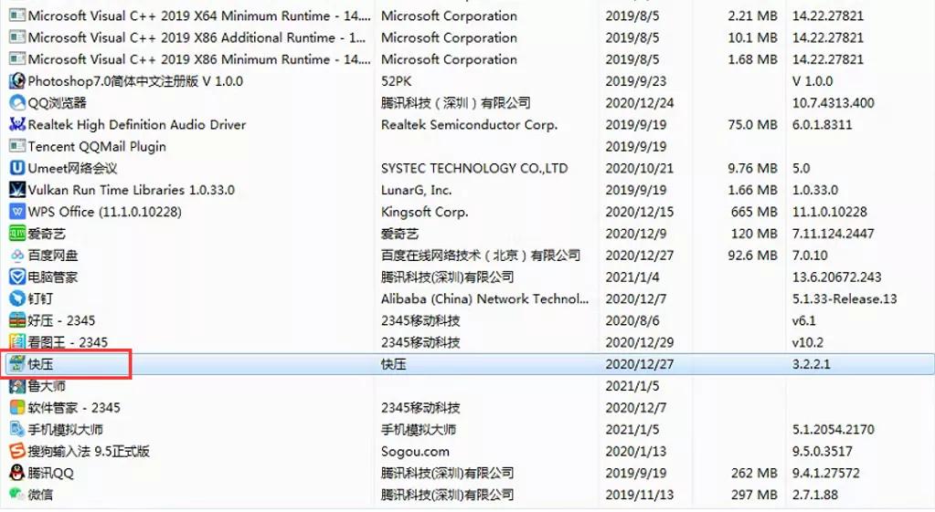The height and width of the screenshot is (512, 935).
Task: Select the 微信 program name
Action: coord(40,495)
